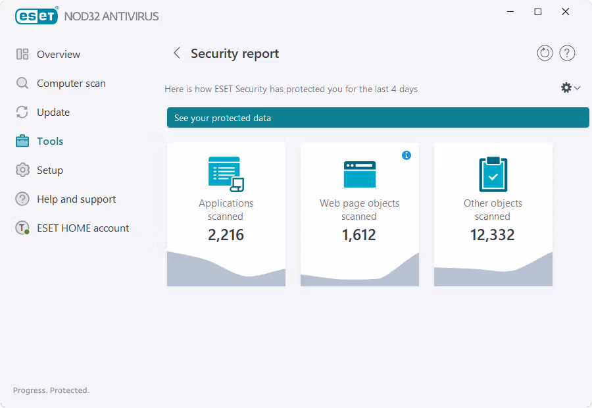
Task: Click the Overview sidebar icon
Action: coord(22,54)
